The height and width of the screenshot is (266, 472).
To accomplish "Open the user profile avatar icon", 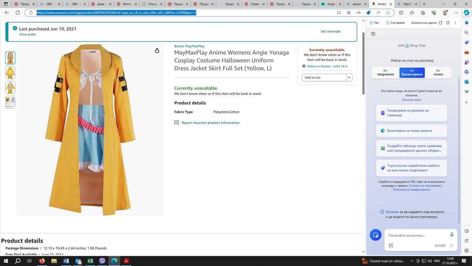I will point(445,13).
